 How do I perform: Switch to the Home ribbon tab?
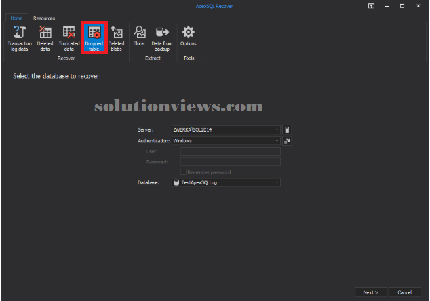[16, 18]
